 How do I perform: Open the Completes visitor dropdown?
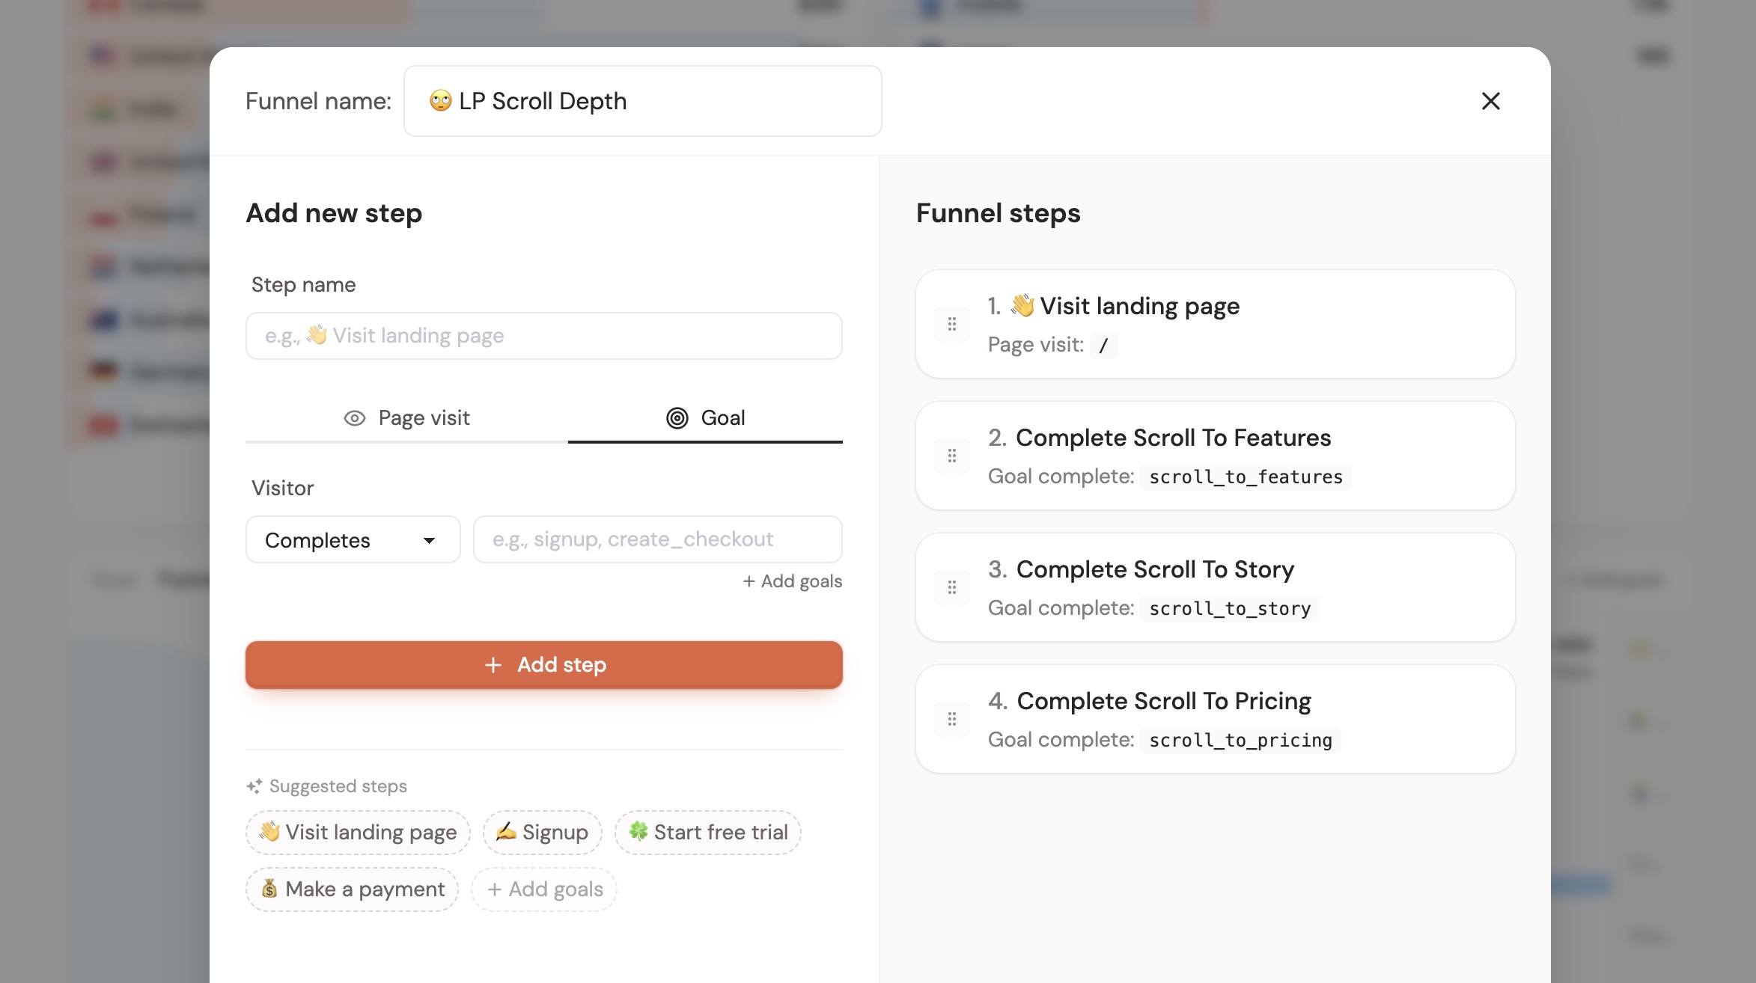[x=353, y=539]
